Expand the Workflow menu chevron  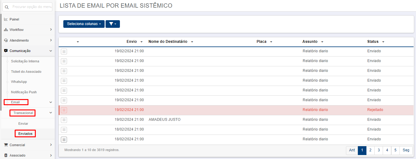[51, 30]
